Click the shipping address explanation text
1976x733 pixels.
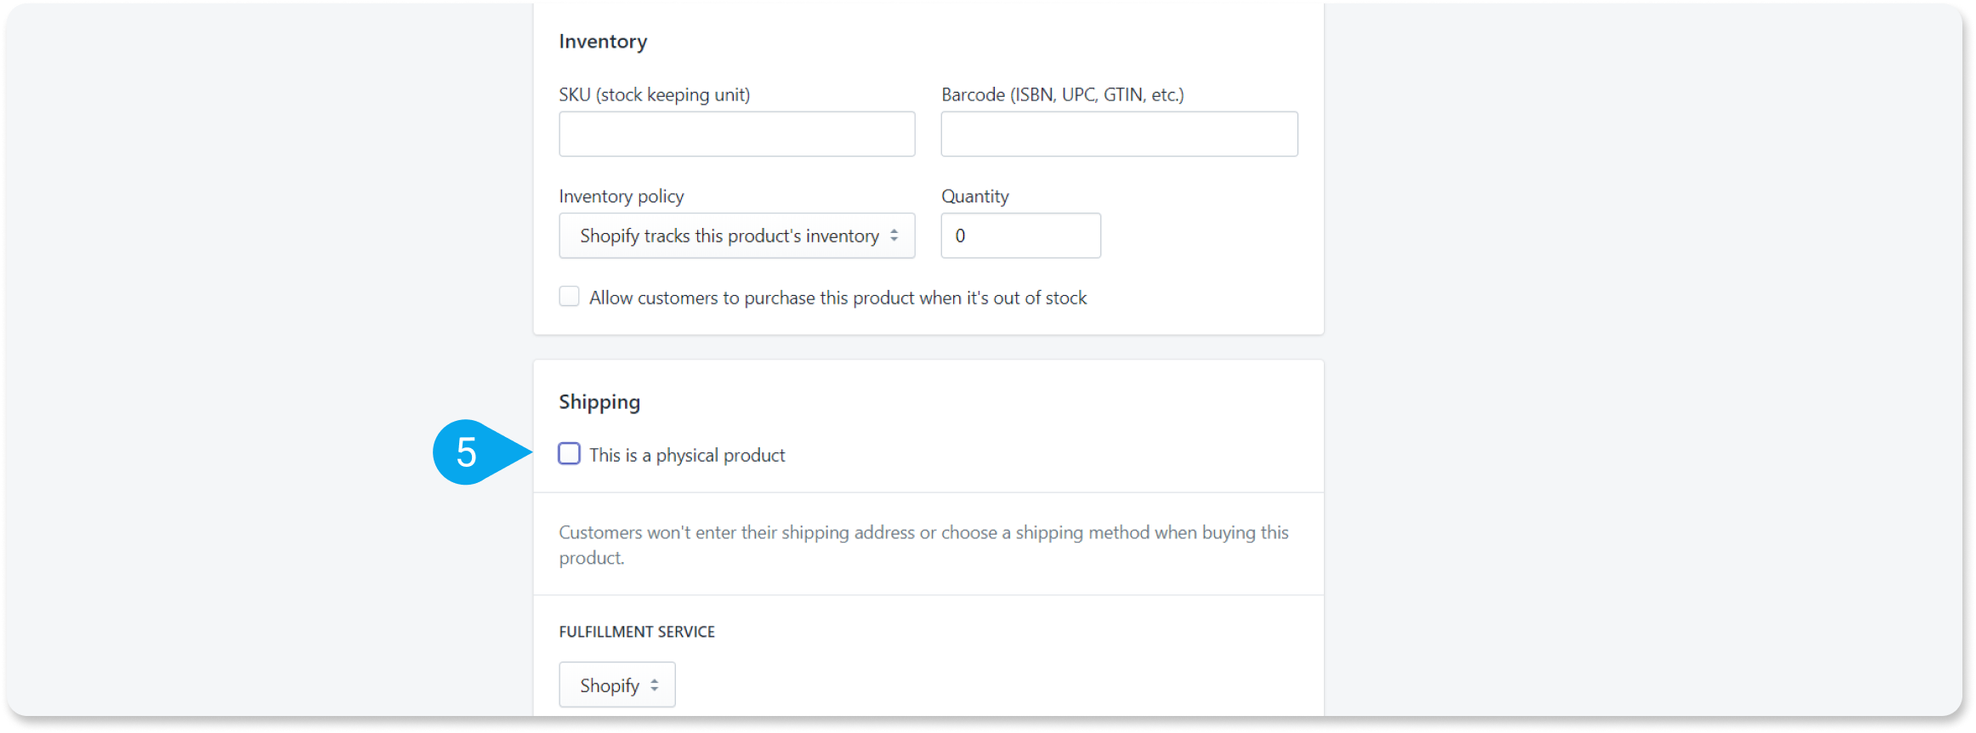coord(923,544)
